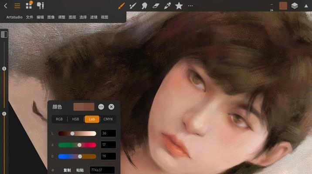Toggle the side panel layout icon

pos(4,34)
